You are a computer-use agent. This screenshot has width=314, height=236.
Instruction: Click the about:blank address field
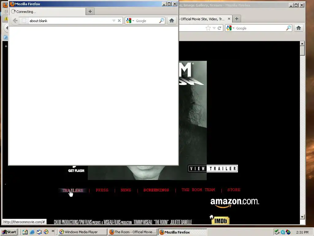click(x=70, y=21)
